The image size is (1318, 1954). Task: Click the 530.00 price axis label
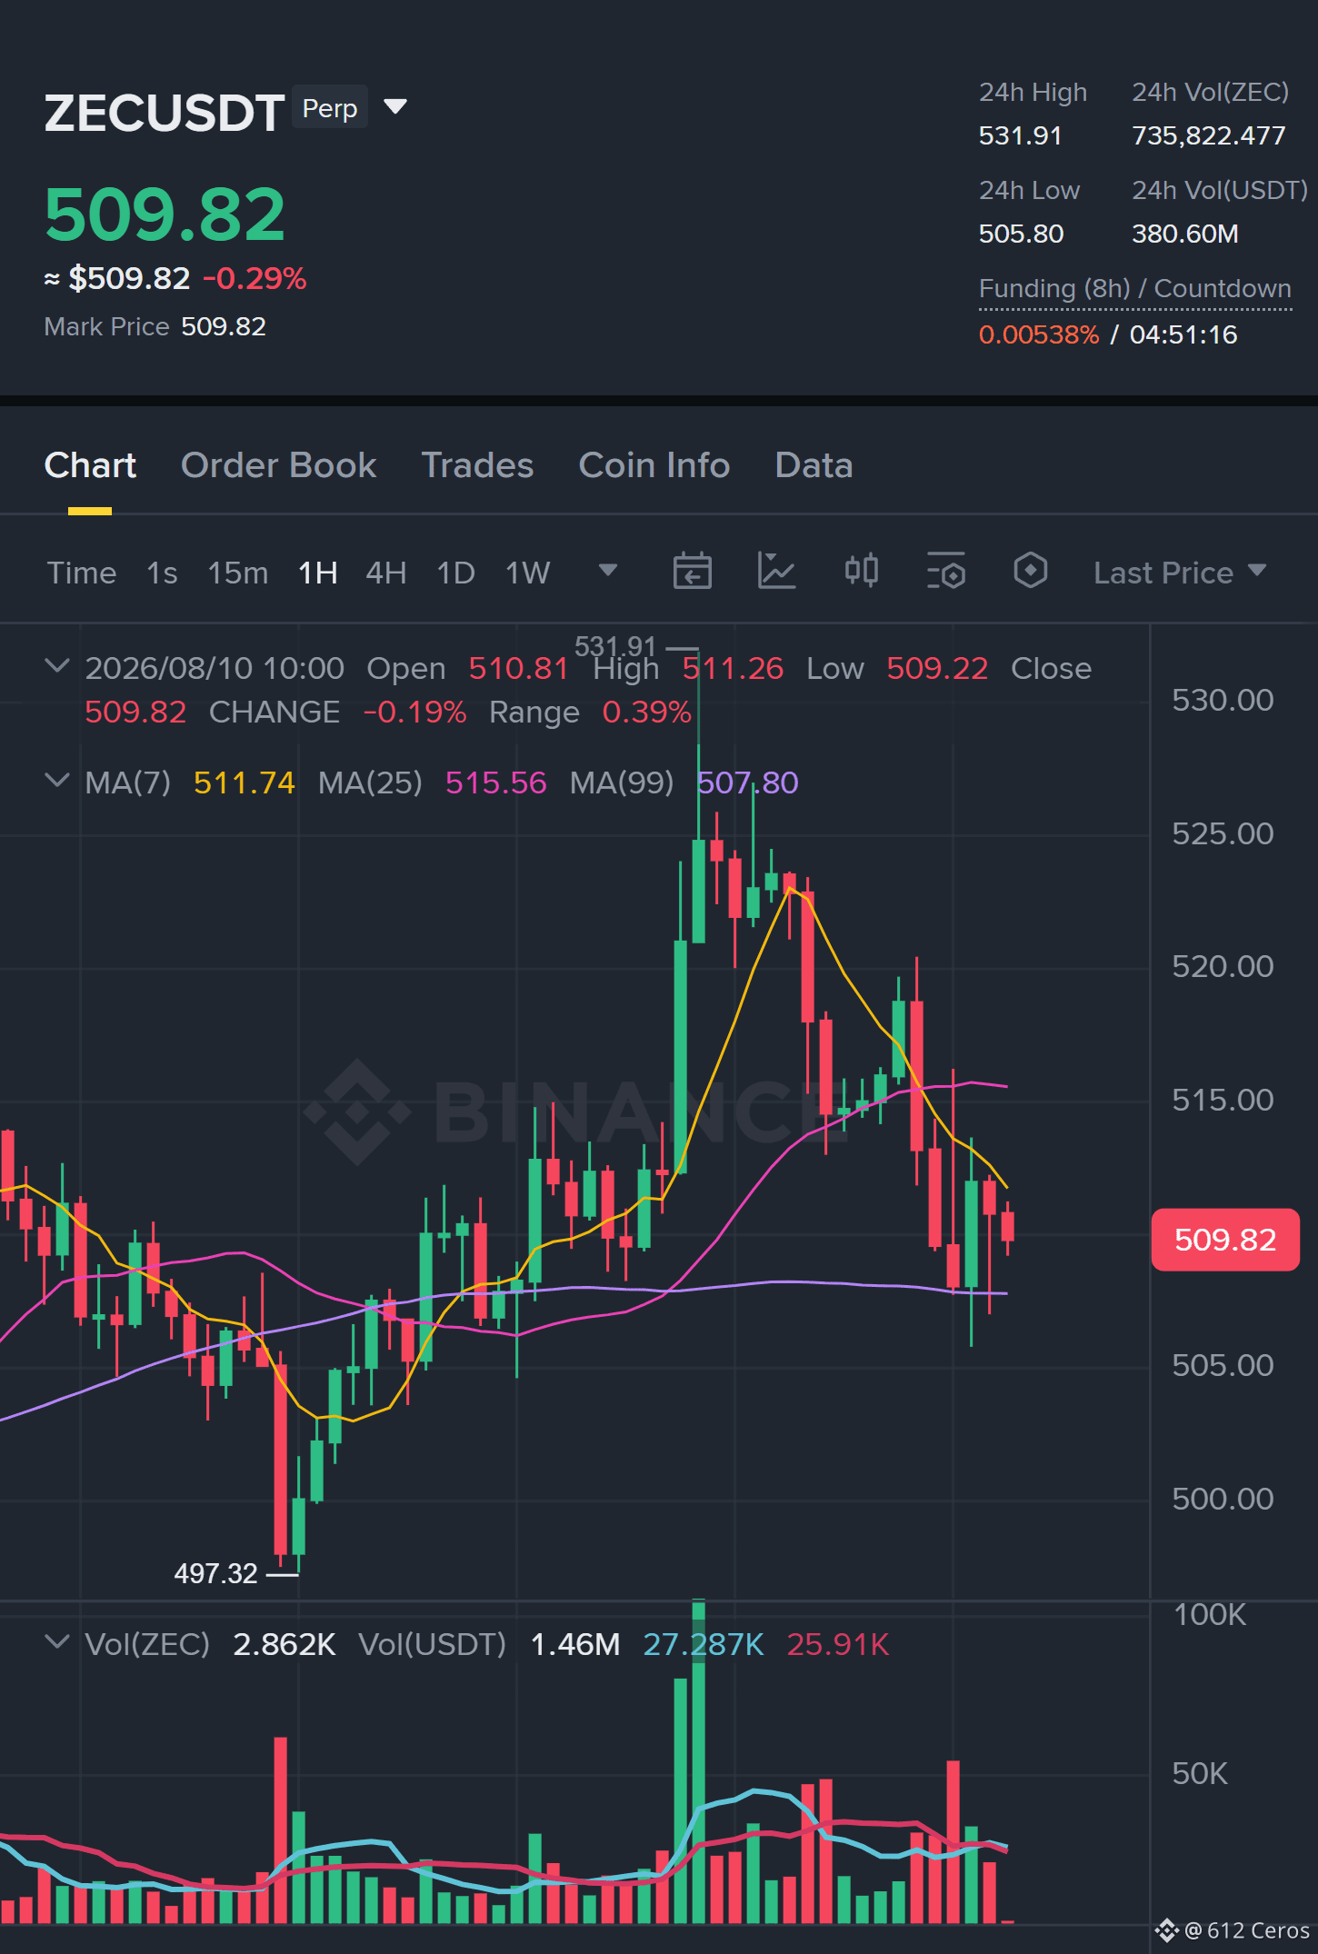(1223, 700)
